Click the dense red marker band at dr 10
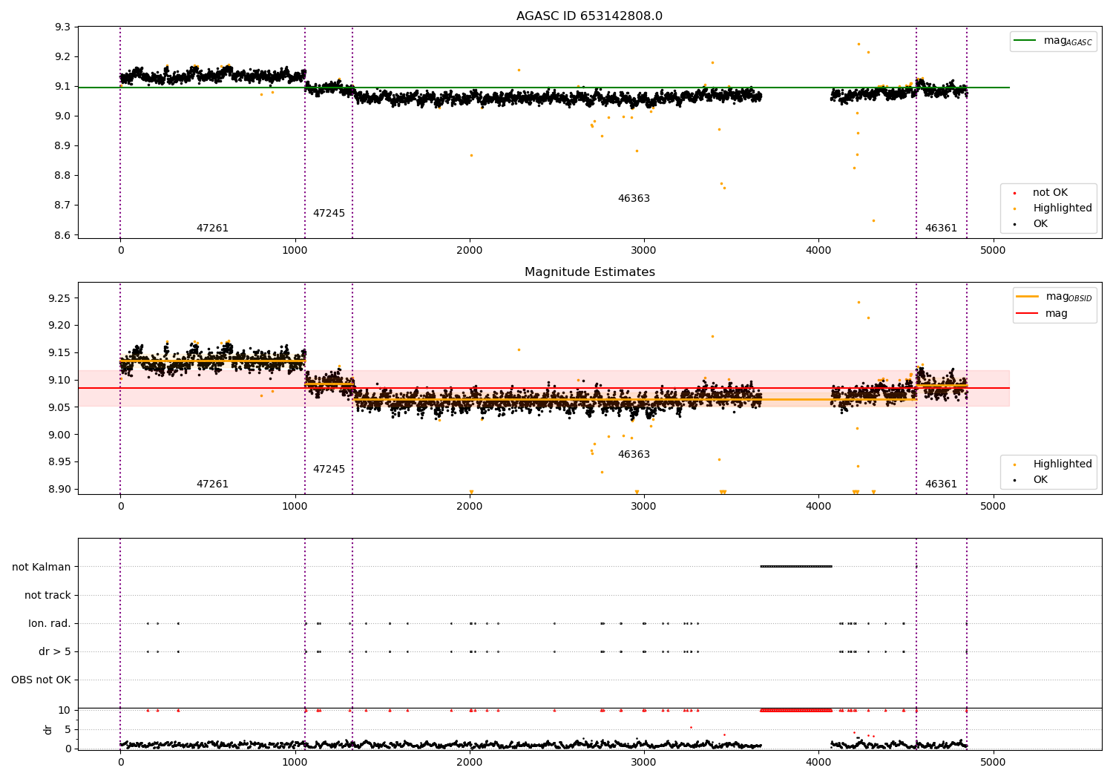The height and width of the screenshot is (779, 1113). pyautogui.click(x=796, y=710)
